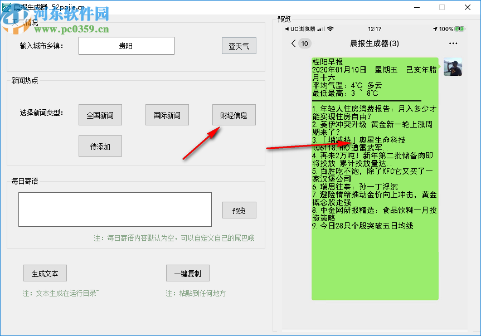Click the Wi-Fi icon in the phone status bar
Screen dimensions: 481x336
331,29
